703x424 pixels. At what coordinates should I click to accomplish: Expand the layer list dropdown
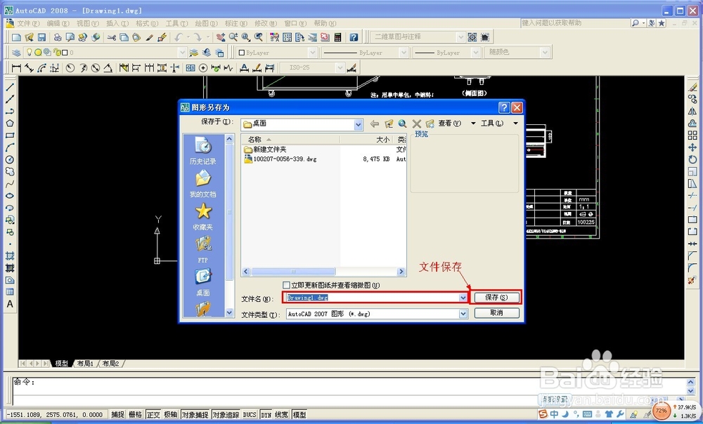(182, 53)
